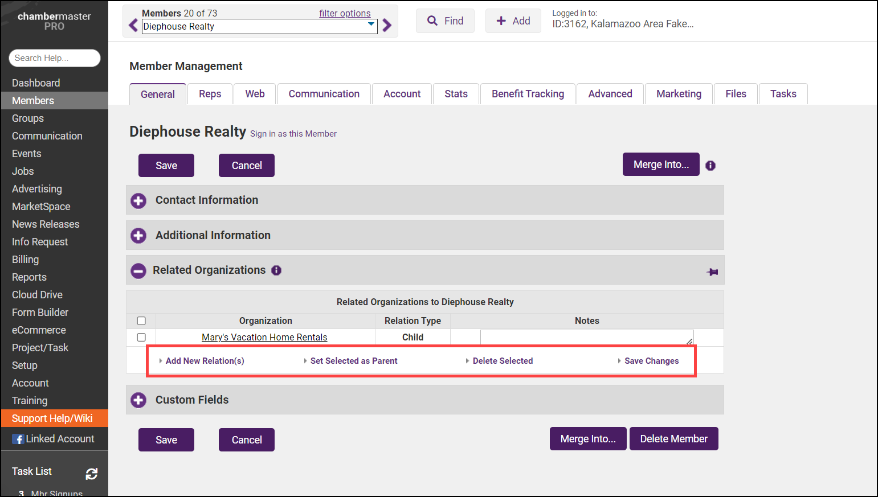Click the Add plus button
Viewport: 878px width, 497px height.
click(513, 21)
